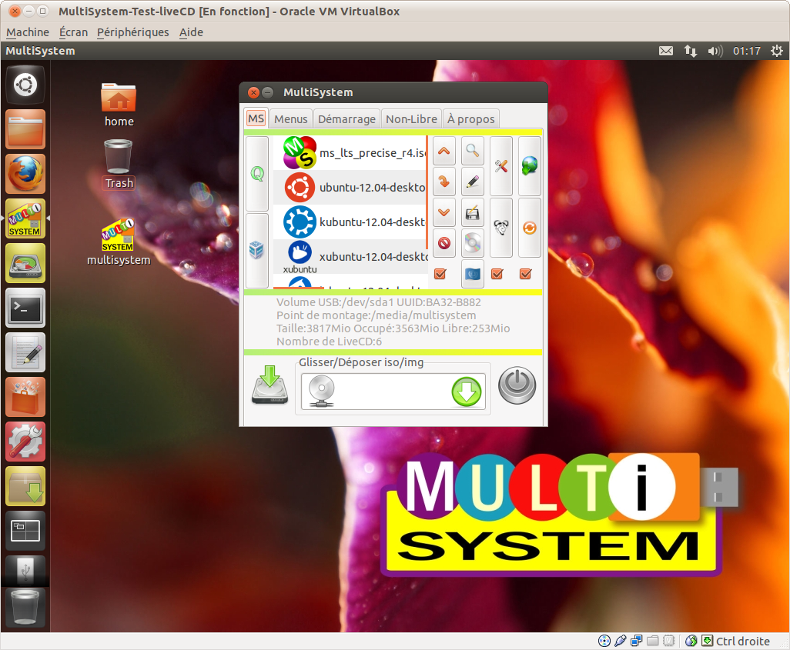
Task: Click the orange refresh icon
Action: [529, 227]
